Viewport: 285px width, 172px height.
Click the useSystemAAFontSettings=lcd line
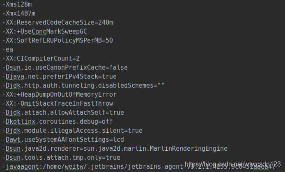(63, 140)
